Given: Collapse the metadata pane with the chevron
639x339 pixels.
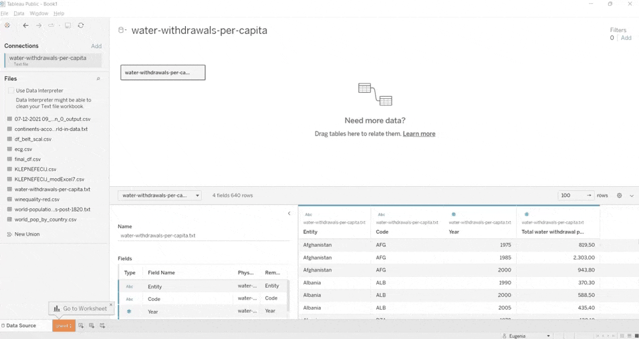Looking at the screenshot, I should point(289,214).
